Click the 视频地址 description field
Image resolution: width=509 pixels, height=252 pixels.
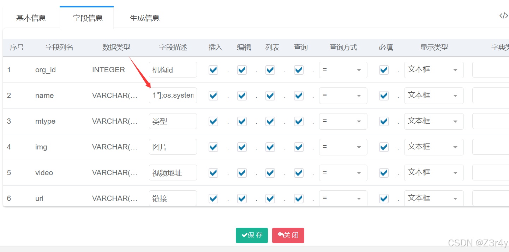point(173,173)
